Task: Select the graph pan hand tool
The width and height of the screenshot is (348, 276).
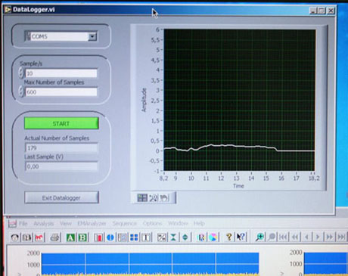Action: coord(164,198)
